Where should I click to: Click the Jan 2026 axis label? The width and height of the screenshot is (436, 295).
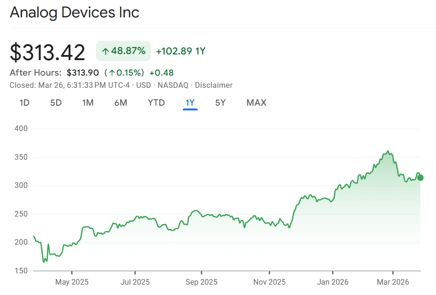coord(333,282)
